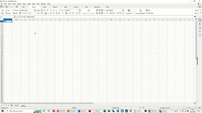
Task: Toggle Wrap Text for the cell
Action: (x=62, y=13)
